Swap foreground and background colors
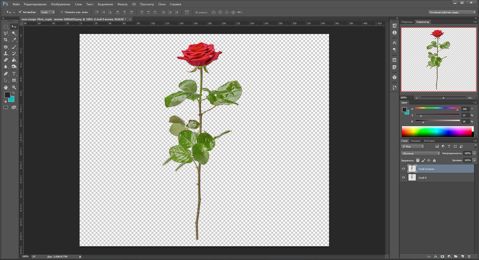The height and width of the screenshot is (260, 479). click(14, 93)
